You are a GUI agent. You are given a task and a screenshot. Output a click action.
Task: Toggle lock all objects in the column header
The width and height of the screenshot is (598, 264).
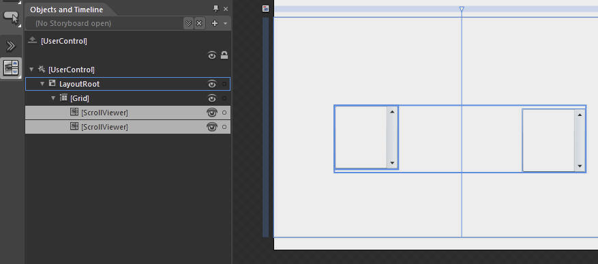[x=224, y=55]
